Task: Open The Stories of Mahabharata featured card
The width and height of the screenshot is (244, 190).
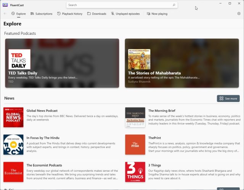Action: (x=182, y=63)
